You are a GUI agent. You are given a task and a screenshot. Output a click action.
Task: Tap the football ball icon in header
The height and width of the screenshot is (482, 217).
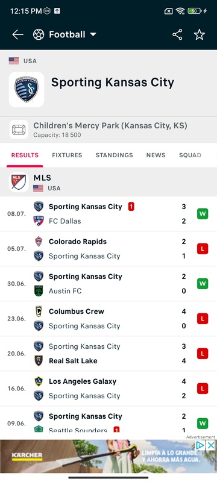[x=39, y=35]
